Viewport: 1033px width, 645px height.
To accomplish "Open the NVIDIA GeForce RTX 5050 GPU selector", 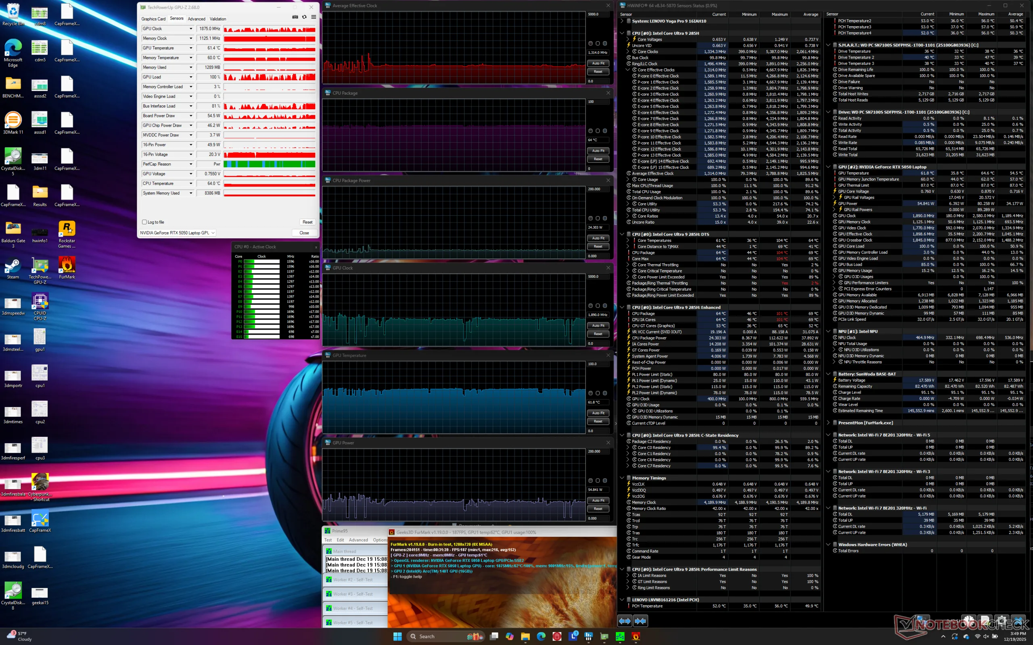I will (x=178, y=233).
